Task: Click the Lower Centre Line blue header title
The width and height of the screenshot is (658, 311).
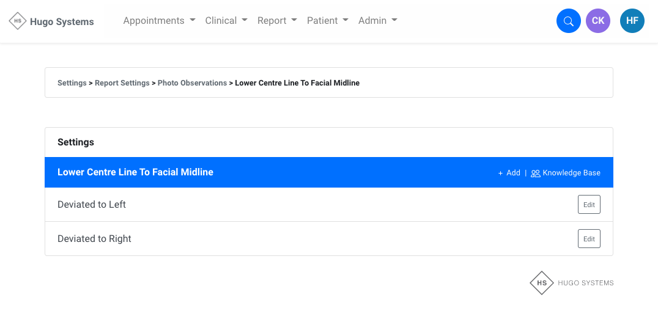Action: coord(135,172)
